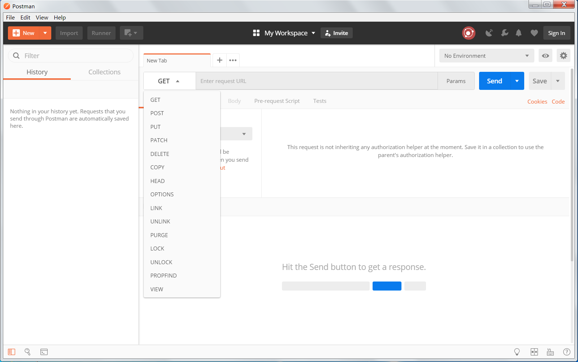Choose PROPFIND from the method list

[x=182, y=275]
